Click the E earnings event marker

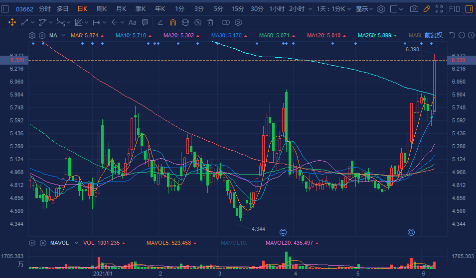point(283,232)
